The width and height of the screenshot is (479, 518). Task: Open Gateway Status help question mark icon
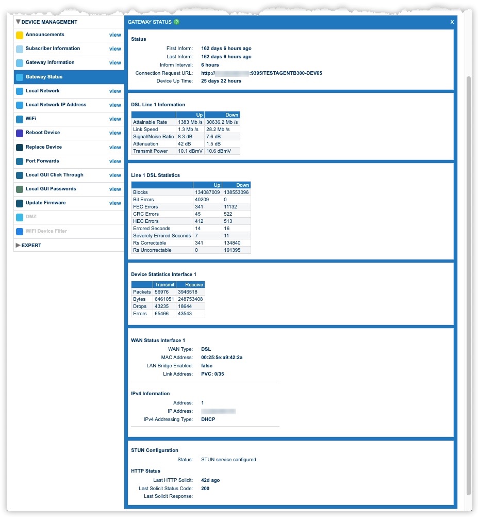pyautogui.click(x=176, y=22)
